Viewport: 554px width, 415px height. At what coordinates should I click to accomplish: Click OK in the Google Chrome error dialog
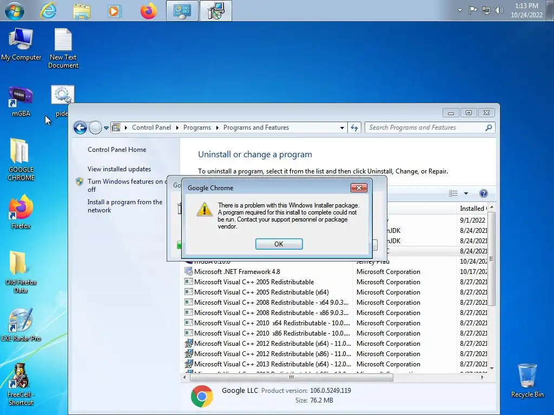click(x=279, y=244)
